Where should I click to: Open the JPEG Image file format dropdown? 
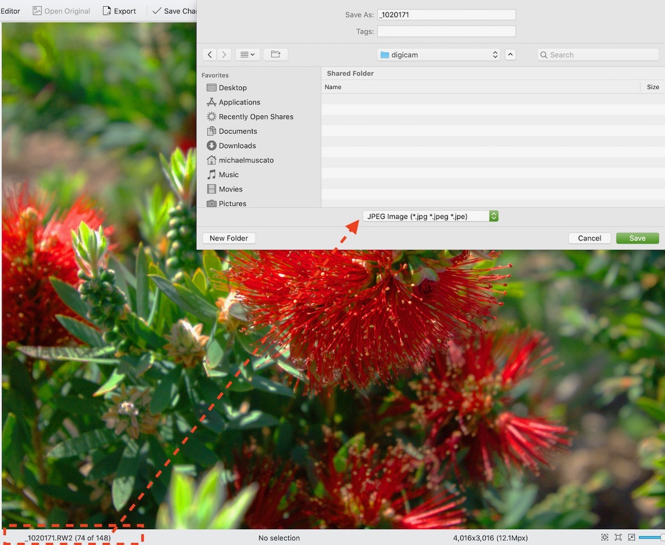click(x=430, y=216)
